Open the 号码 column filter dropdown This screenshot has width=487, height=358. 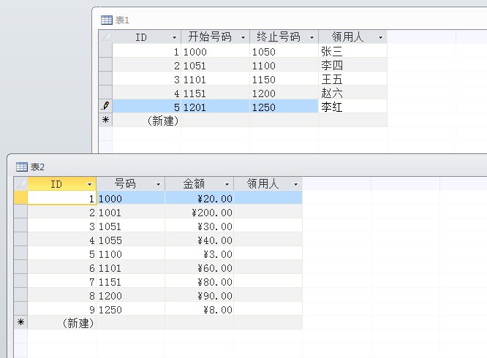[158, 184]
